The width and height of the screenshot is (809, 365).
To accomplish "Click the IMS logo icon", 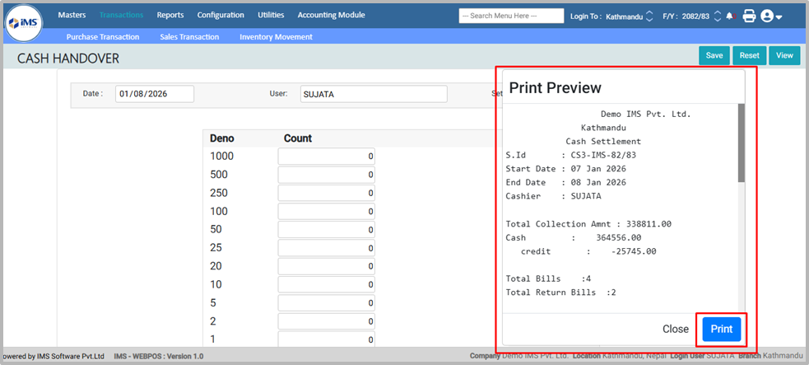I will (x=24, y=21).
